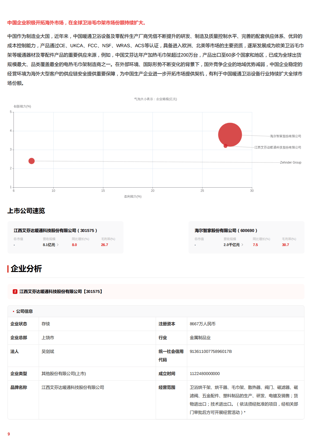
Task: Click the red bullet beside 公司信息
Action: [x=14, y=311]
